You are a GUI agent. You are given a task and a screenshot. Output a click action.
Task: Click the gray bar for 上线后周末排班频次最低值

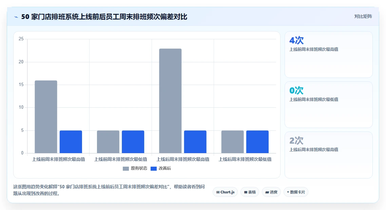coord(233,142)
